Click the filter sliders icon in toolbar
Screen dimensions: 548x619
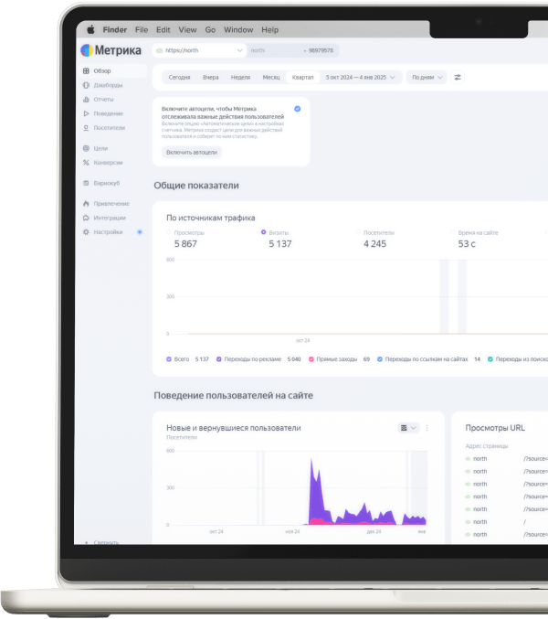(458, 78)
